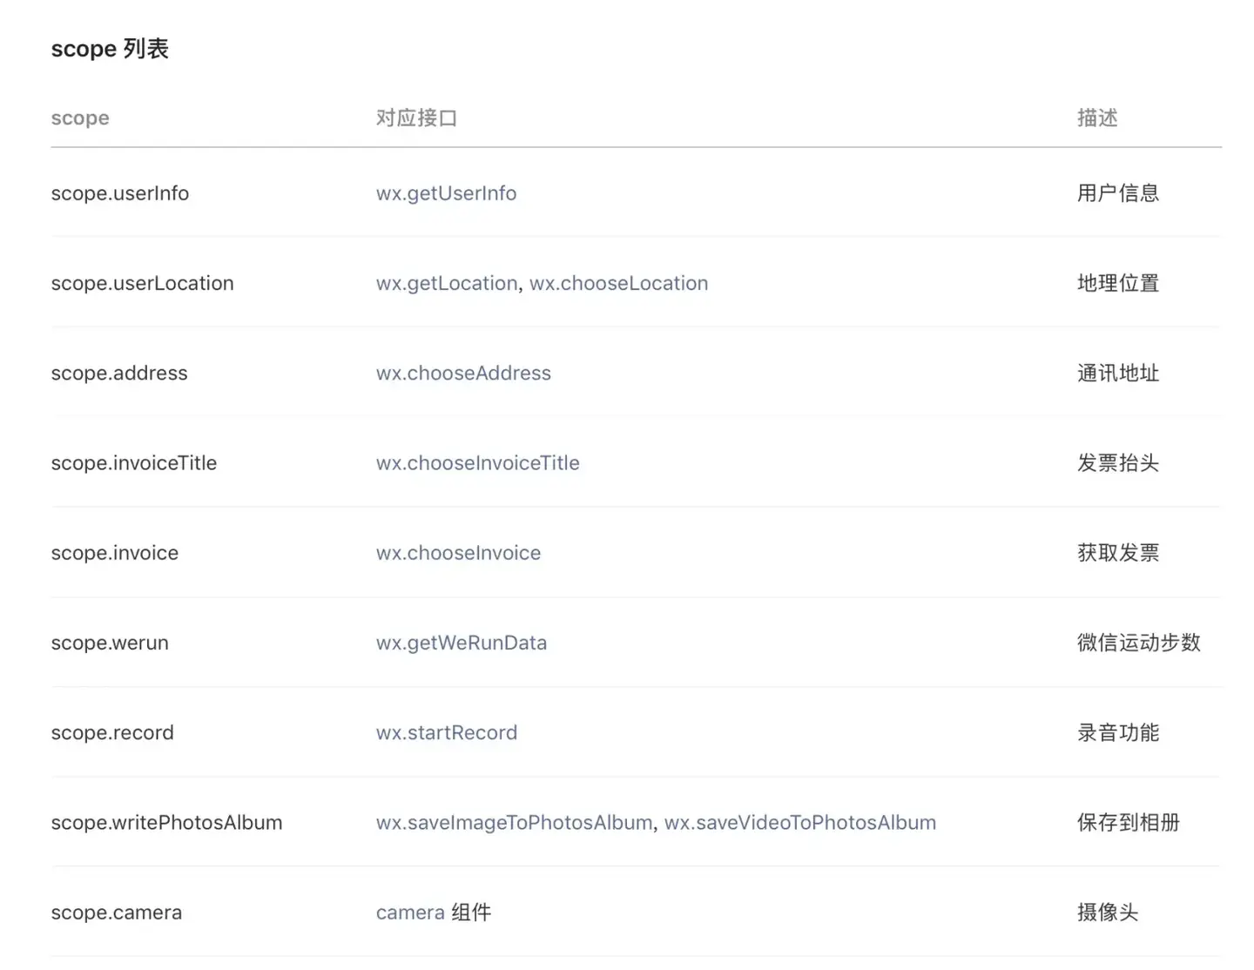Click the 微信运动步数 description text
1254x970 pixels.
point(1139,643)
